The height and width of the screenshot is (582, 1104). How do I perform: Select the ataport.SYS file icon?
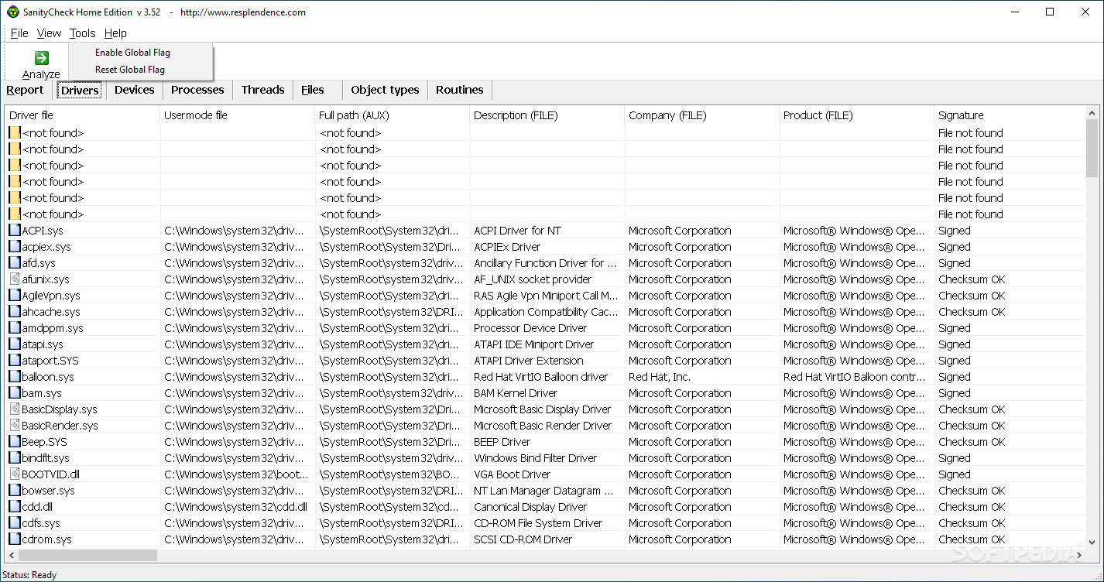pyautogui.click(x=15, y=361)
